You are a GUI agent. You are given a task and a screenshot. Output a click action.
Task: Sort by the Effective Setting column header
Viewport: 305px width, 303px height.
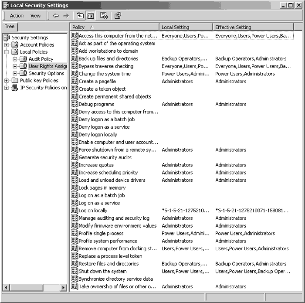pos(253,27)
